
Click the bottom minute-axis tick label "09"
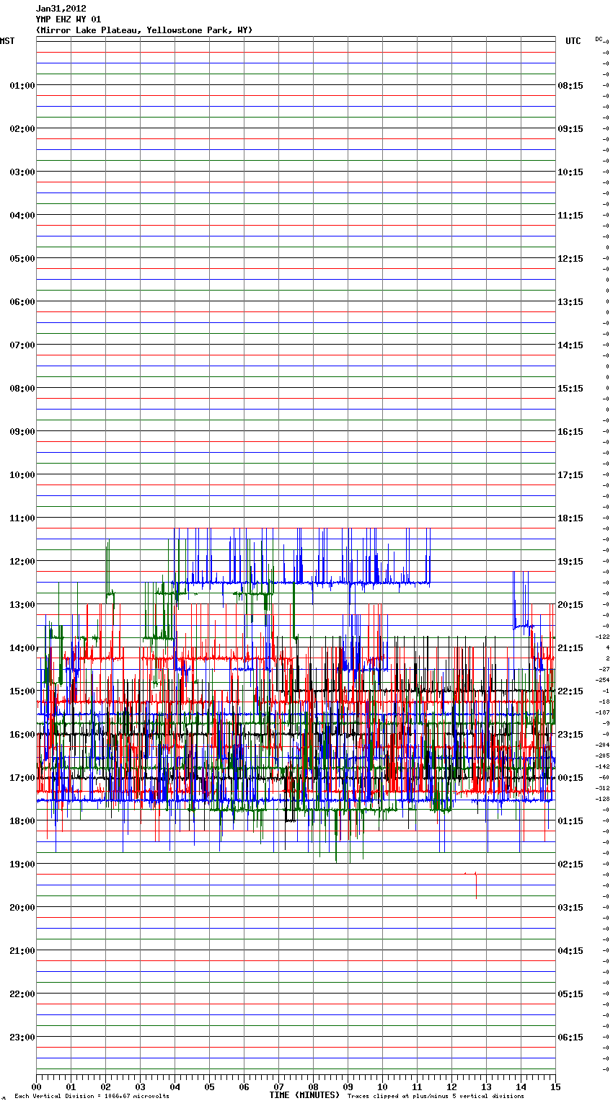[348, 1087]
